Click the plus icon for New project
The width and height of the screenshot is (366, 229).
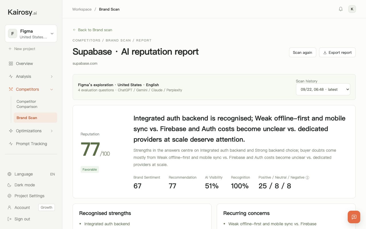click(x=10, y=49)
